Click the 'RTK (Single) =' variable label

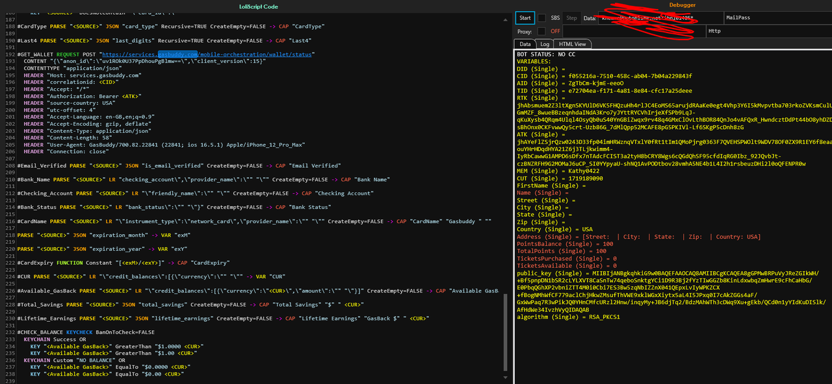point(542,98)
